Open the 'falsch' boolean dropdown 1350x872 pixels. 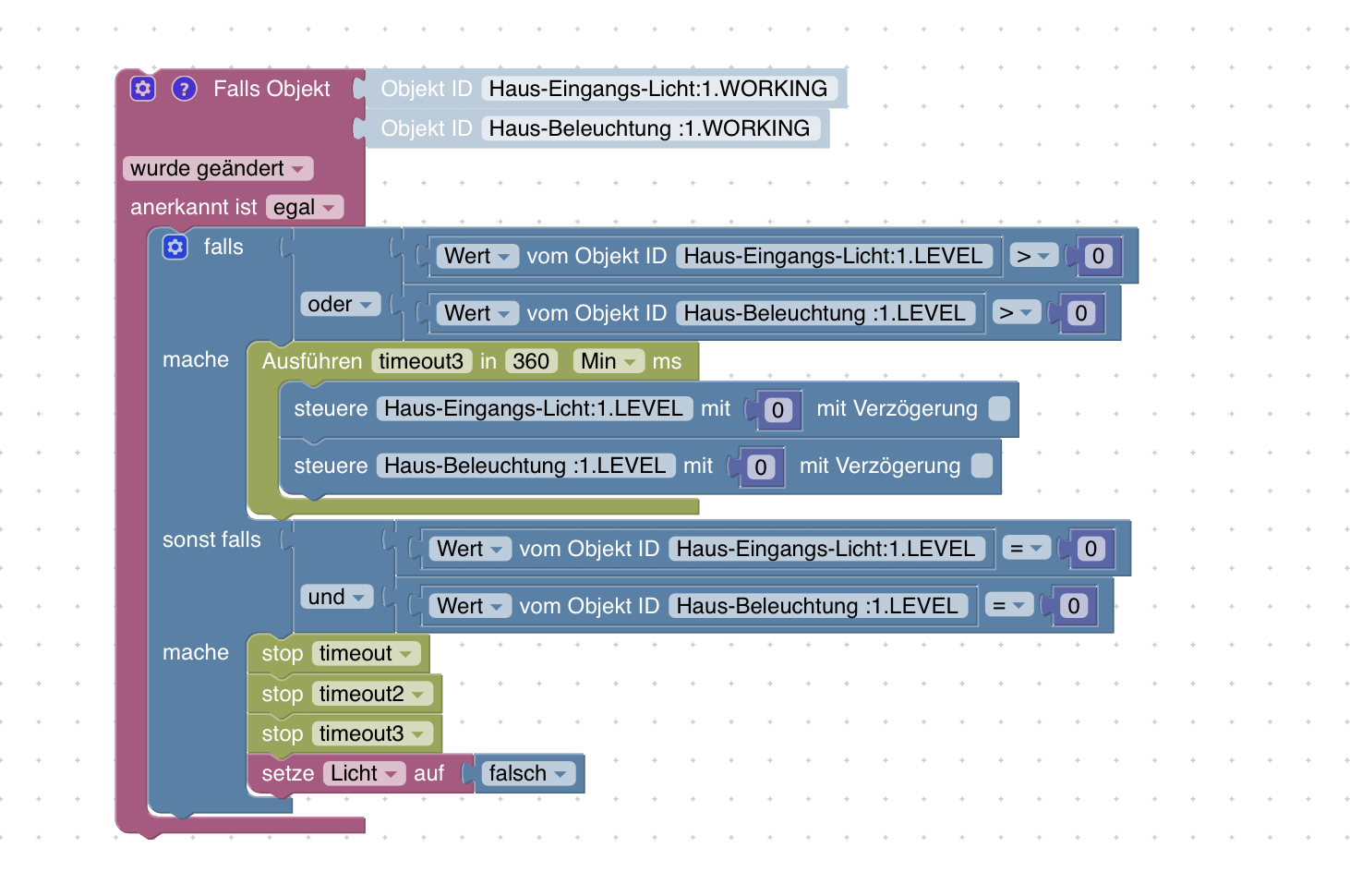tap(528, 773)
